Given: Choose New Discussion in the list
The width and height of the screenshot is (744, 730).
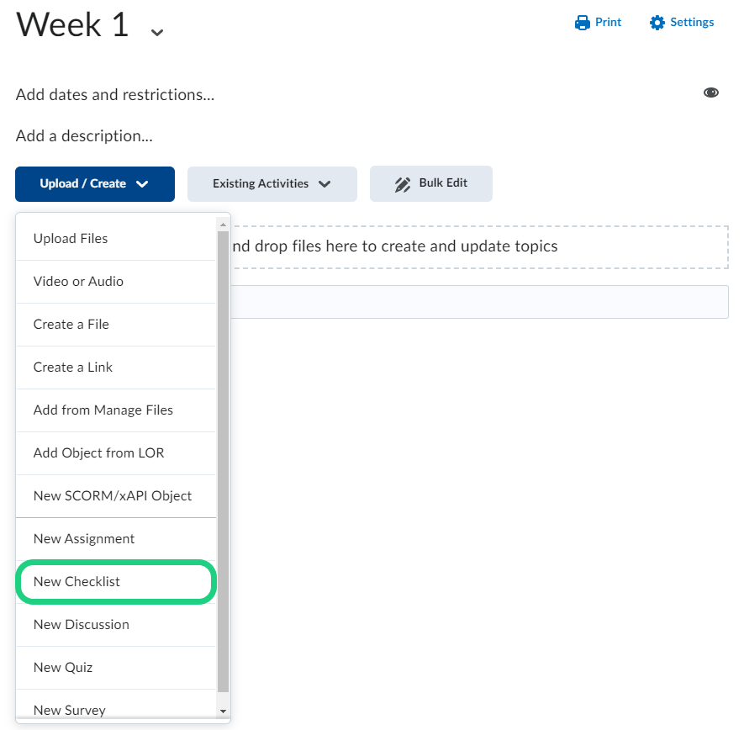Looking at the screenshot, I should 82,625.
